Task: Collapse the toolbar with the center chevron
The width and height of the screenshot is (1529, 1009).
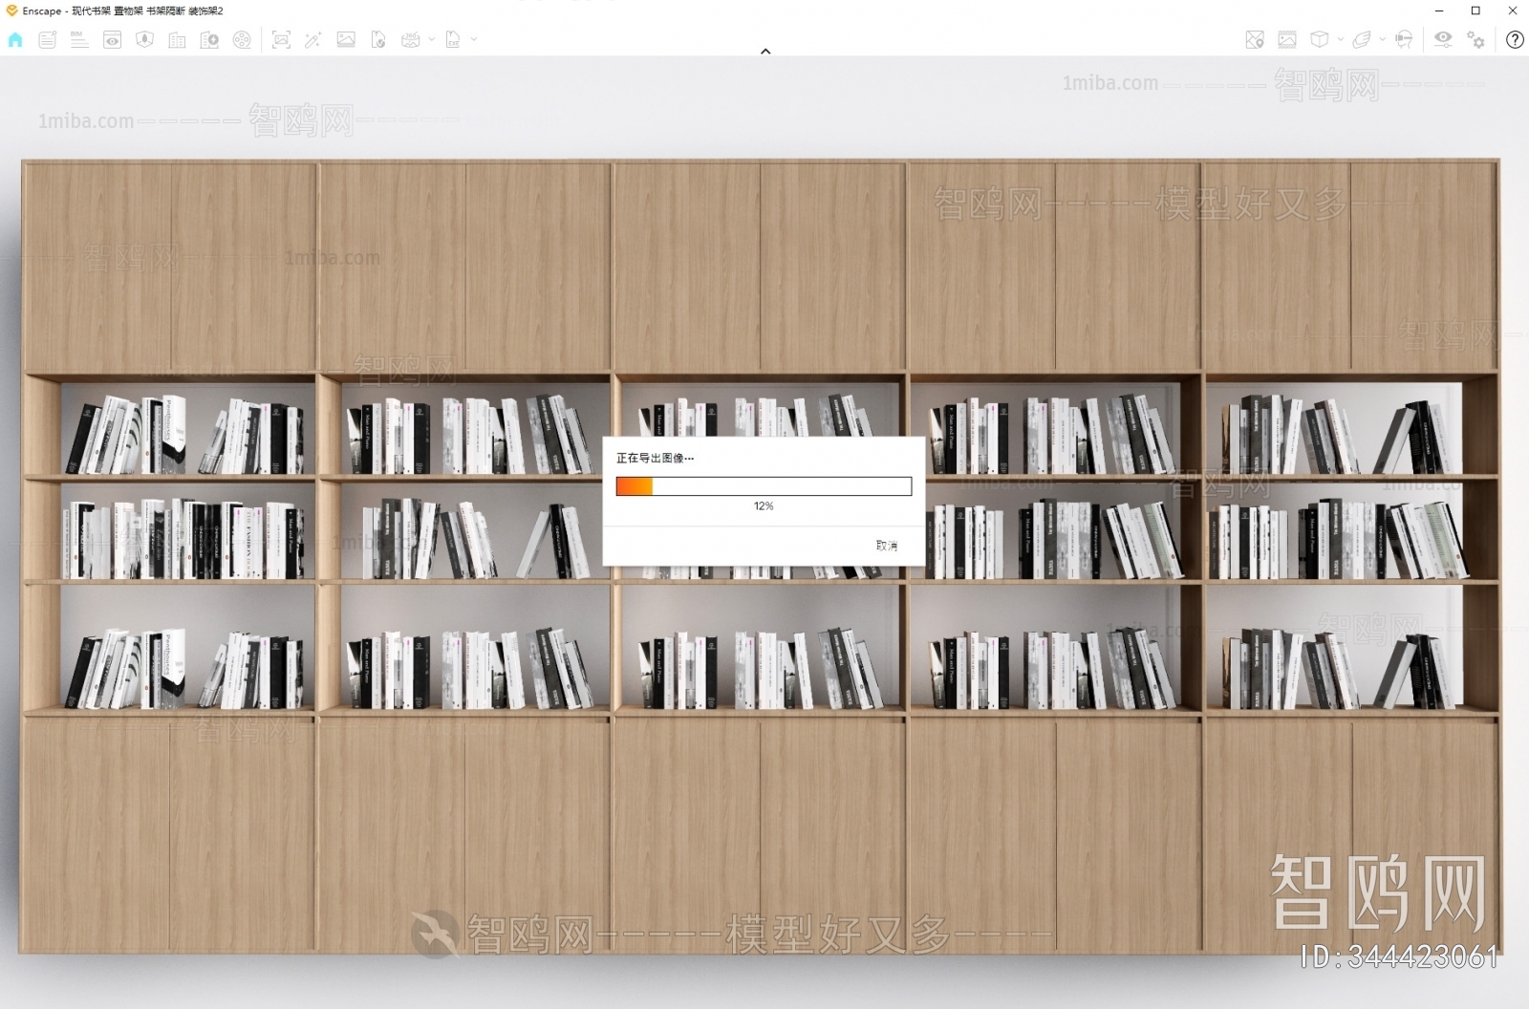Action: [764, 51]
